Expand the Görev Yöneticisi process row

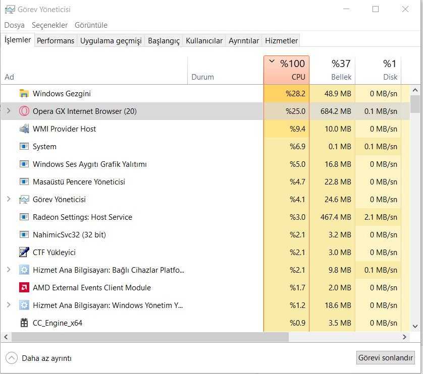[8, 200]
